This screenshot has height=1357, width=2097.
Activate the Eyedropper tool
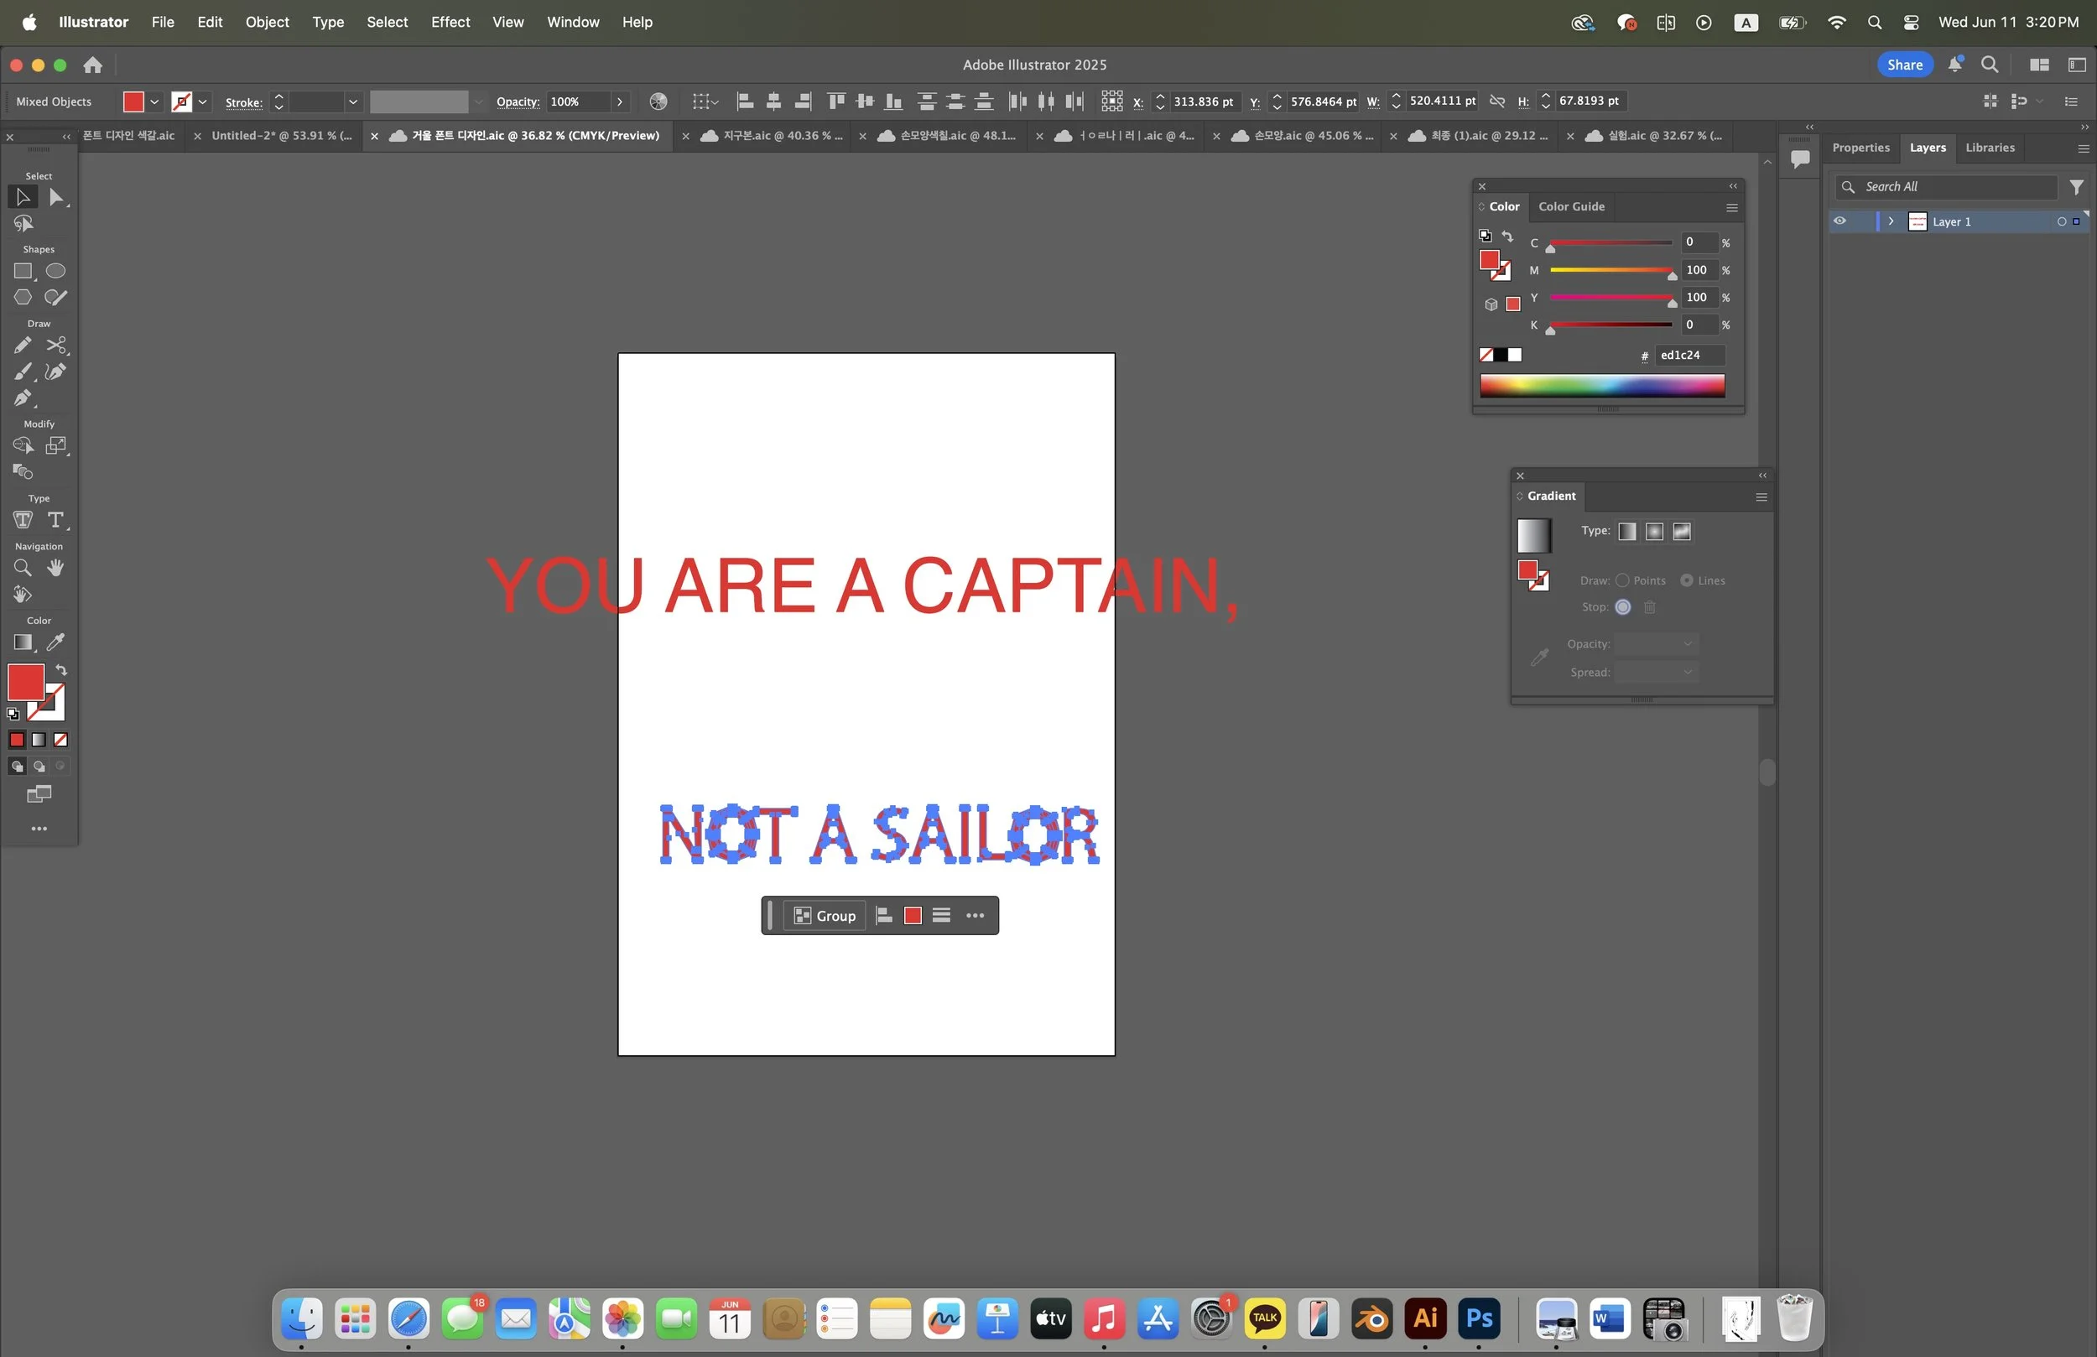tap(55, 642)
